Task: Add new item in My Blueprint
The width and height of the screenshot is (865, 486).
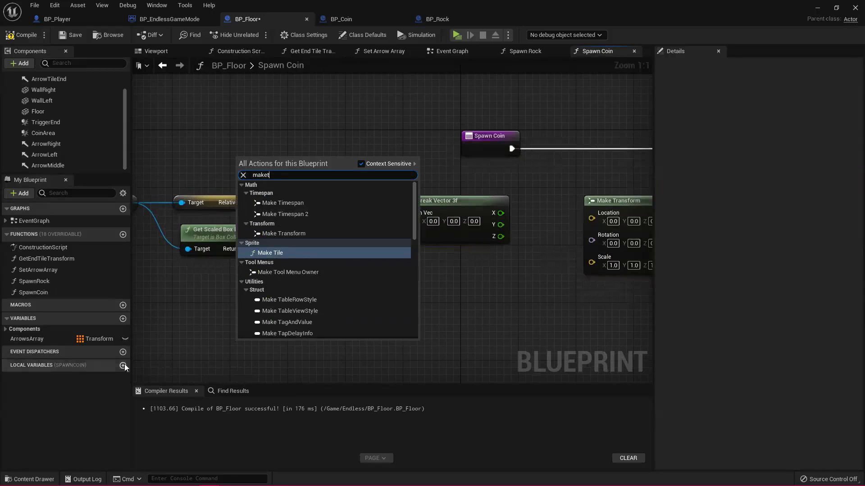Action: pyautogui.click(x=19, y=193)
